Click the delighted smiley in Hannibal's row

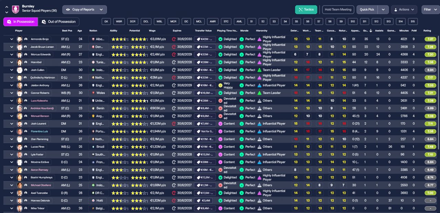click(220, 62)
